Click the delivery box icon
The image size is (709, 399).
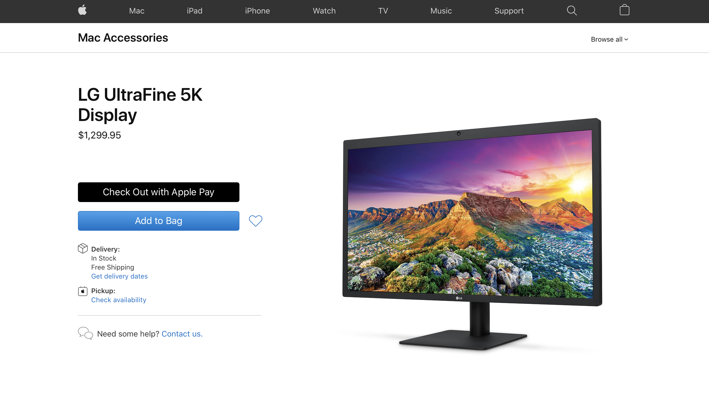[x=82, y=249]
